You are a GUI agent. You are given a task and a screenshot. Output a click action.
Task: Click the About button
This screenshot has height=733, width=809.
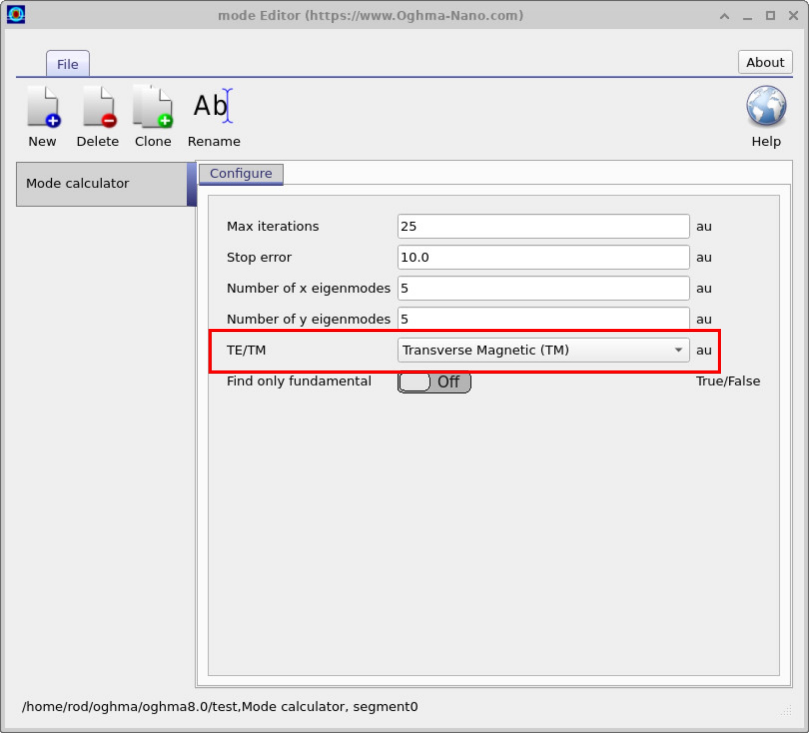click(764, 63)
